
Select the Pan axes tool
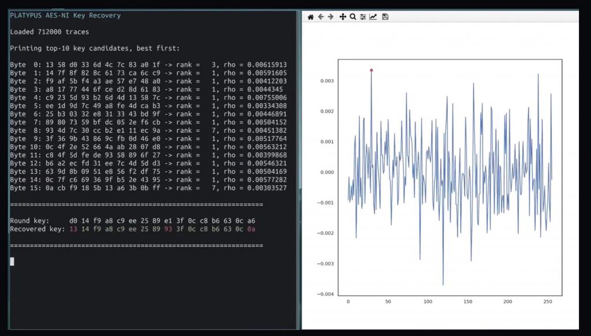click(343, 17)
